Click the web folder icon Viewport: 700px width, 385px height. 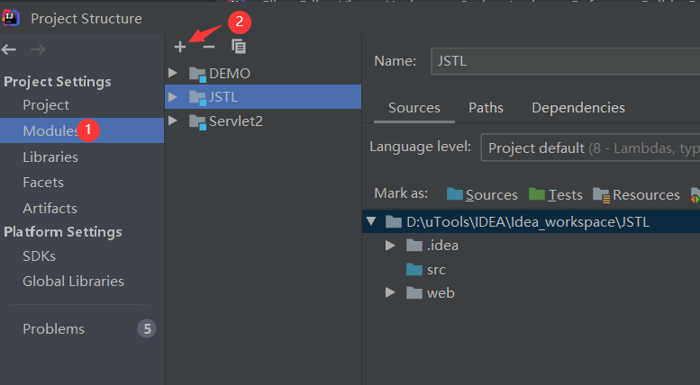pyautogui.click(x=414, y=292)
